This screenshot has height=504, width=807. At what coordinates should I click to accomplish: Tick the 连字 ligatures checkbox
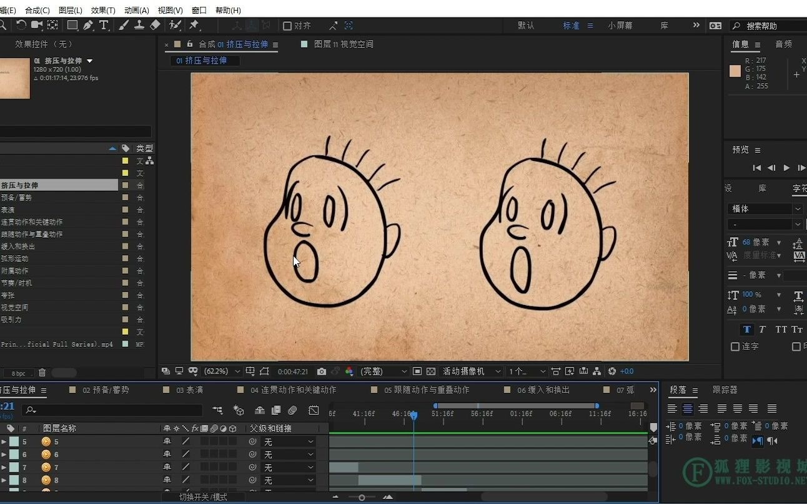point(735,346)
